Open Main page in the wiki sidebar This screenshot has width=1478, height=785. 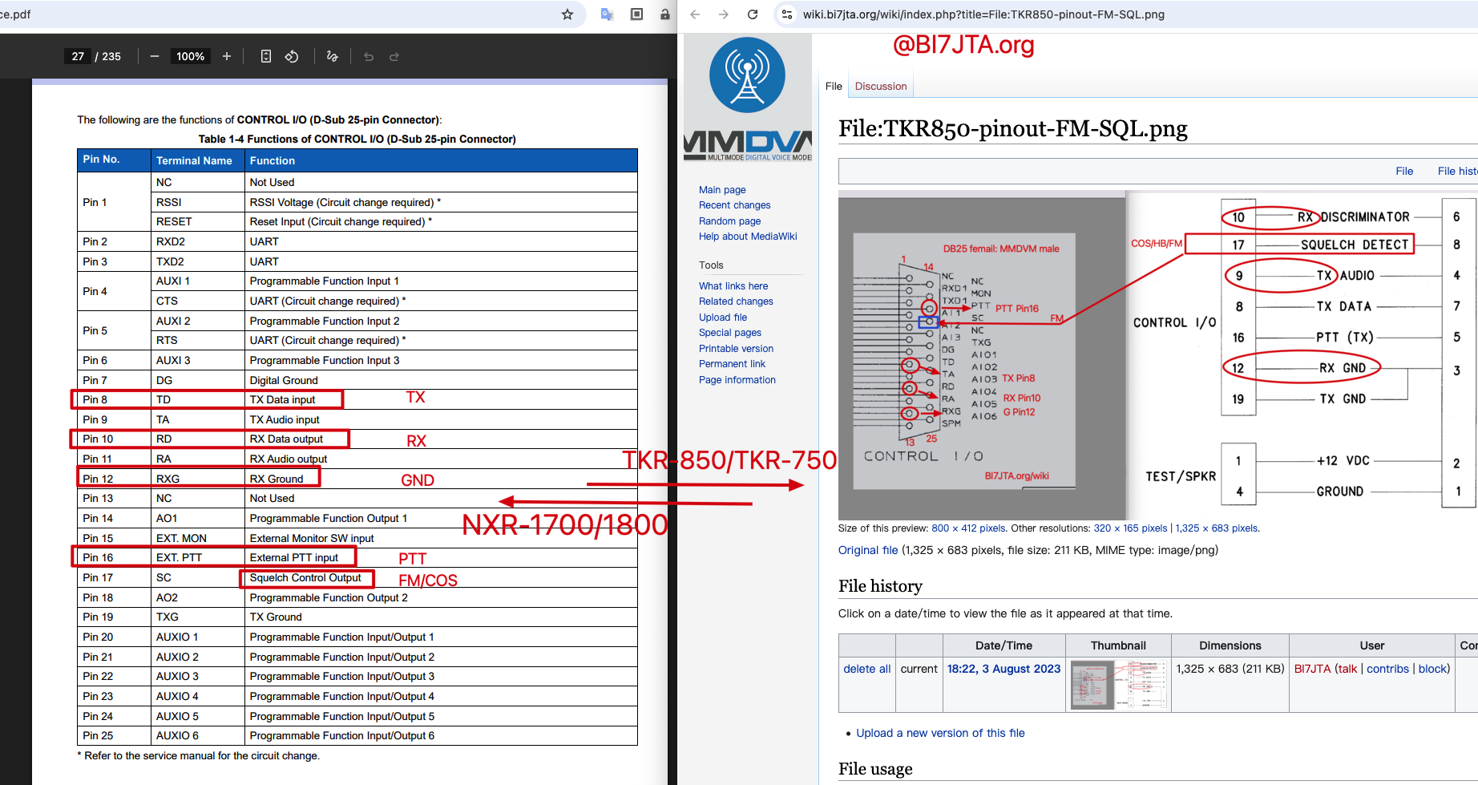coord(722,190)
